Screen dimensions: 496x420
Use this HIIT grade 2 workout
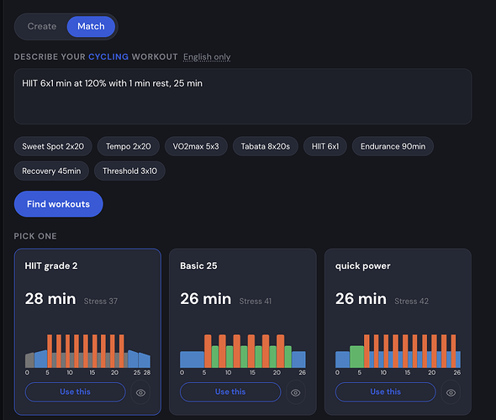(76, 392)
